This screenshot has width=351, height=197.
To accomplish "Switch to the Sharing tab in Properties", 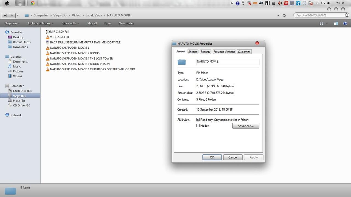I will [x=193, y=52].
